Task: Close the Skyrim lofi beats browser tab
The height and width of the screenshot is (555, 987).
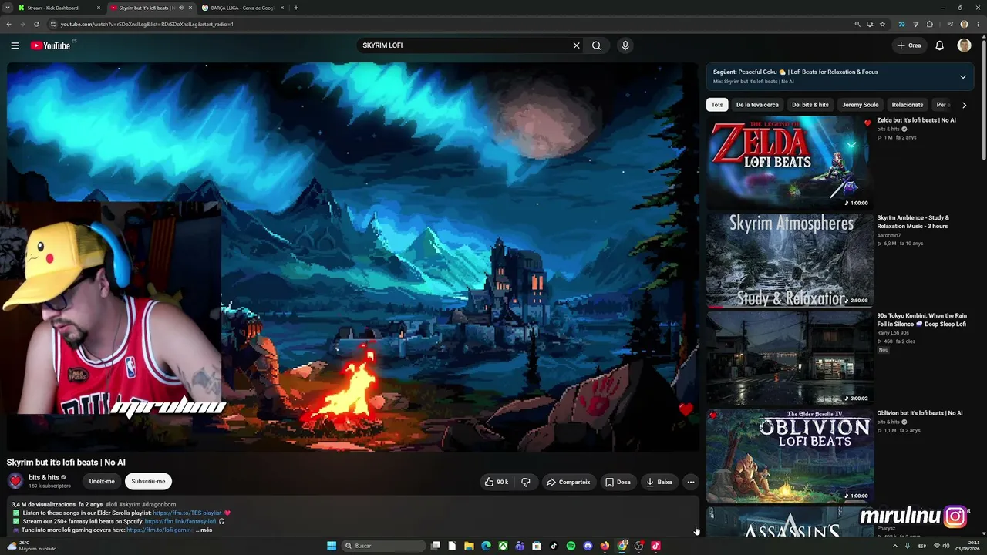Action: click(190, 8)
